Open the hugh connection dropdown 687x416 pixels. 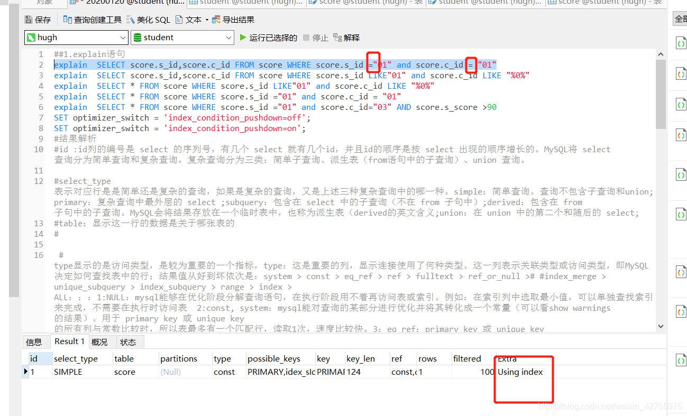(76, 38)
